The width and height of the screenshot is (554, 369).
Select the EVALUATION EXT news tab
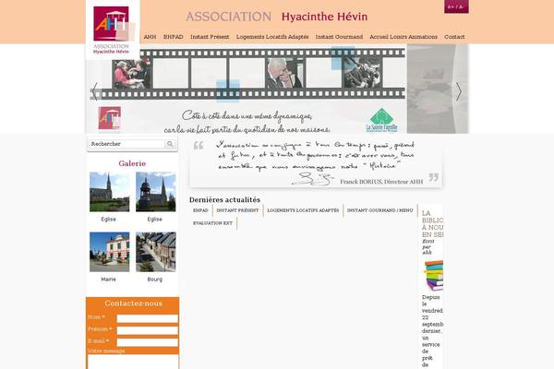coord(212,223)
